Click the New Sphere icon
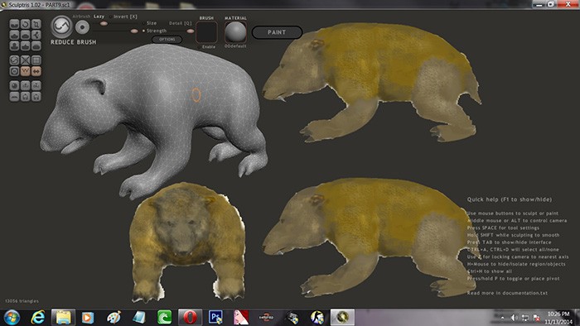Image resolution: width=580 pixels, height=326 pixels. click(14, 86)
